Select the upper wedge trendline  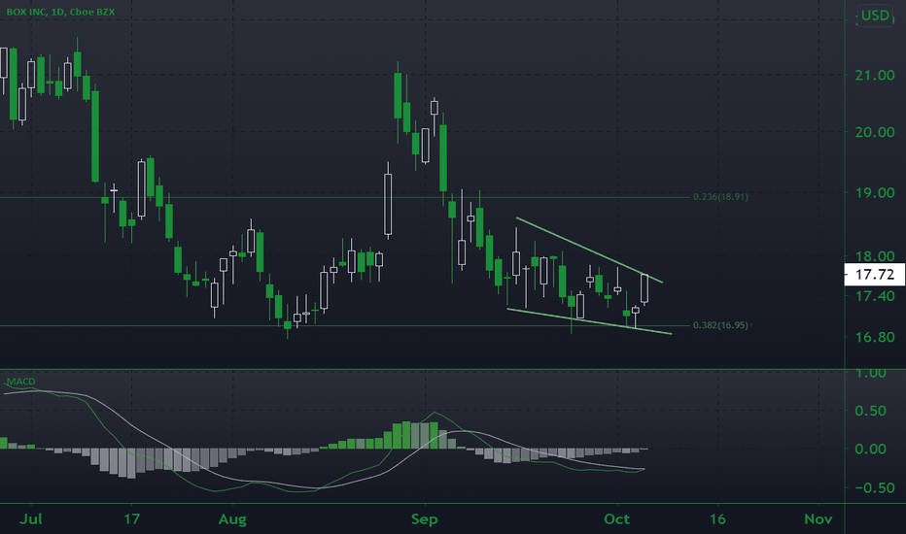pos(589,250)
